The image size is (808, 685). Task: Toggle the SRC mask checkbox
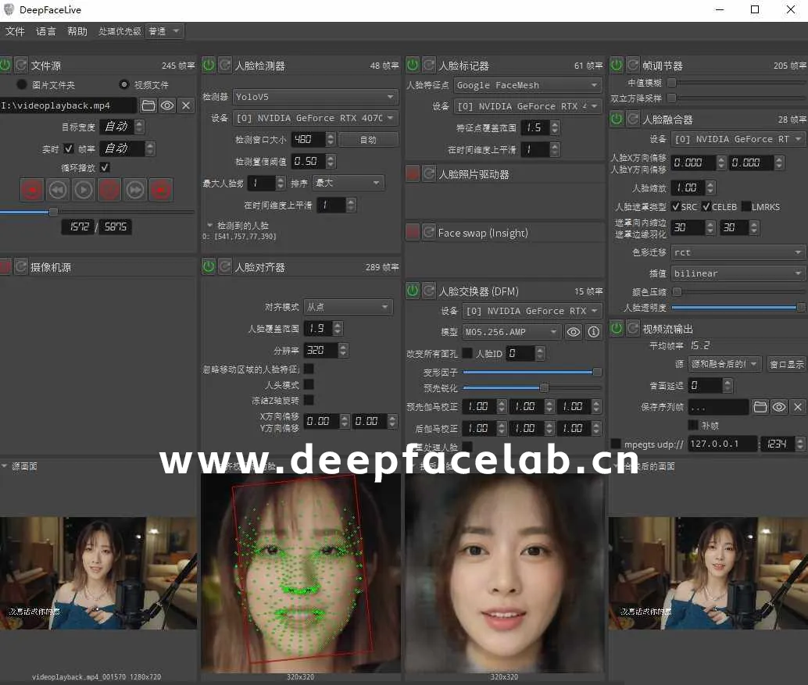[x=676, y=206]
